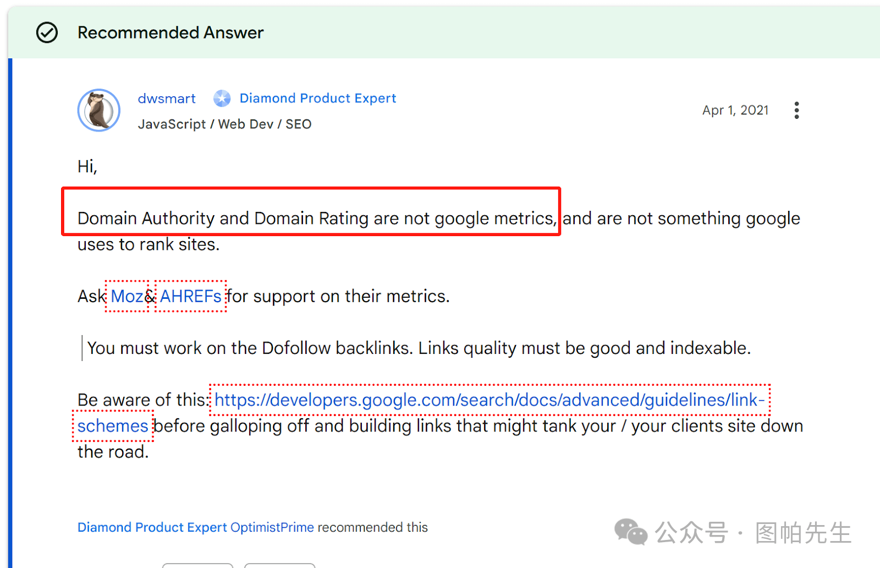Click the 公众号 · 图帕先生 watermark text
Image resolution: width=880 pixels, height=568 pixels.
point(753,533)
